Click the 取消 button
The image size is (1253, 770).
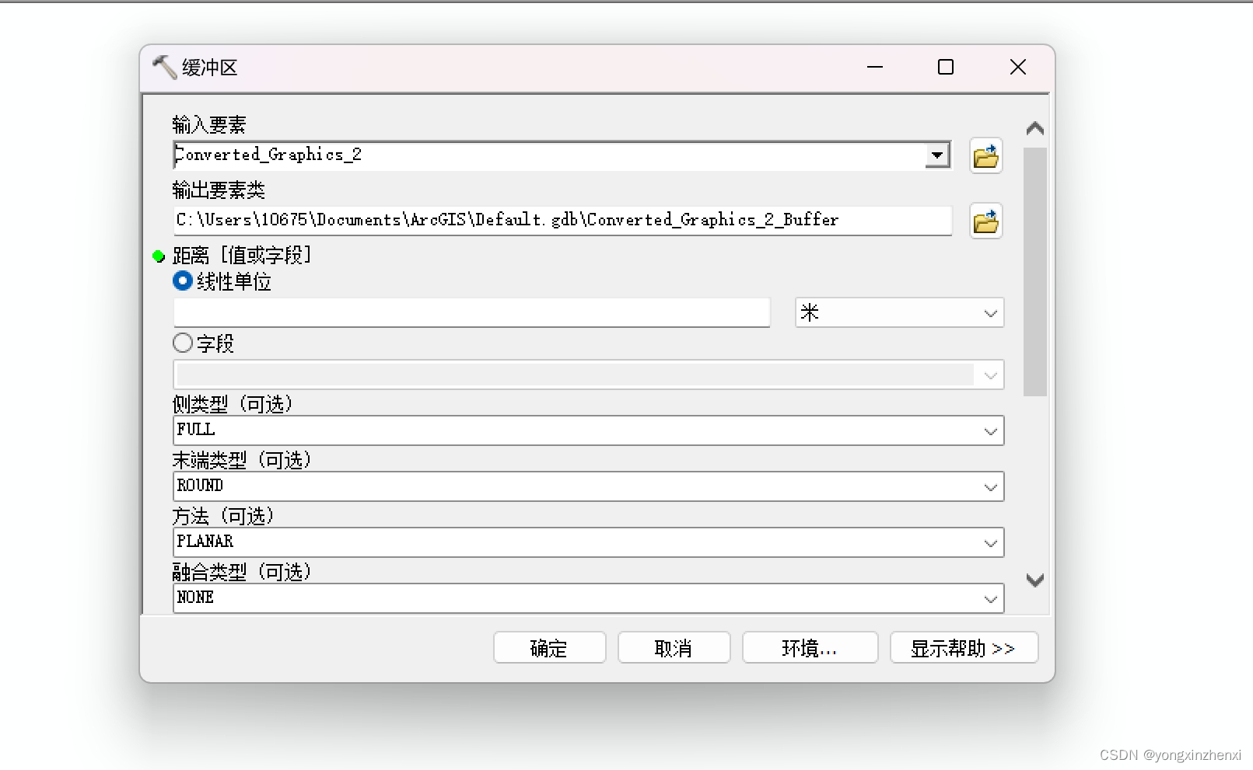click(x=674, y=647)
